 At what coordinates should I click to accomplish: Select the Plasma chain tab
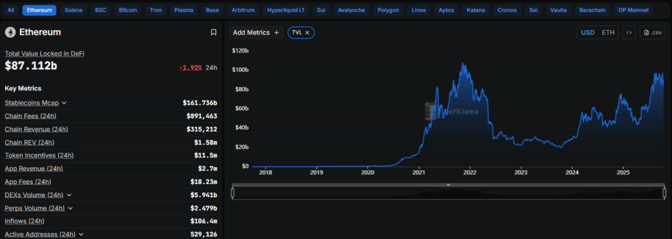tap(184, 10)
